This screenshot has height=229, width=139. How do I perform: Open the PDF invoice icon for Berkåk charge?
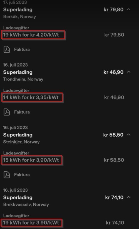tap(7, 49)
